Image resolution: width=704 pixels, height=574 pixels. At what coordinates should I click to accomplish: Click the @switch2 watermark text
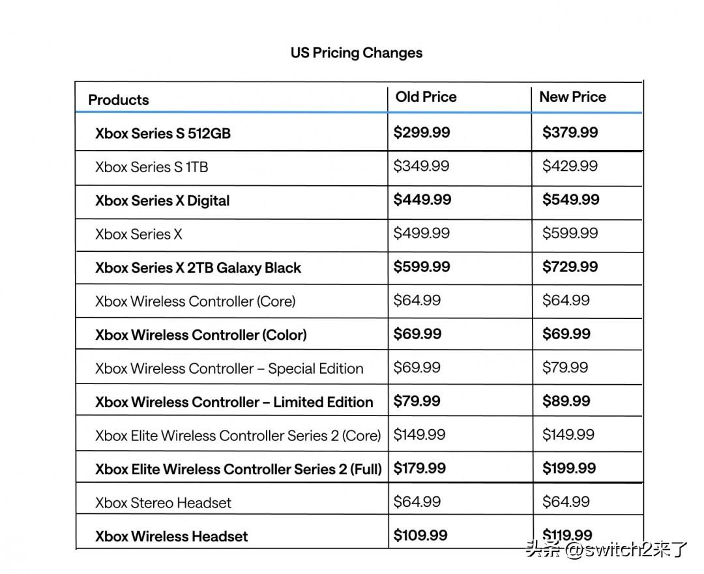(606, 549)
